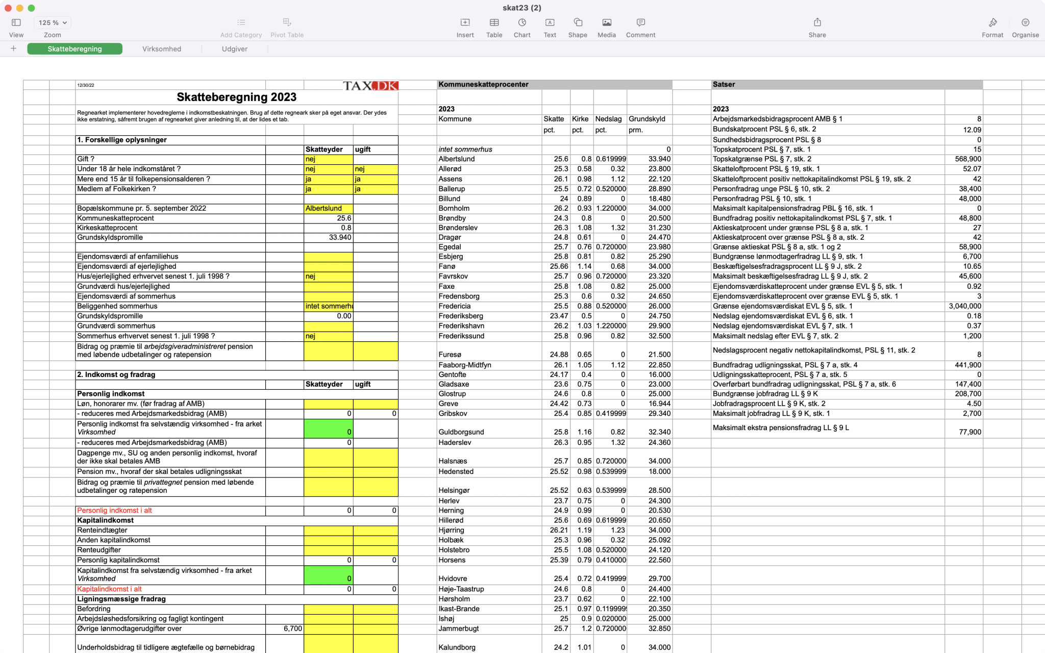Click green Virksomhed Kapitalindkomst cell
Viewport: 1045px width, 653px height.
click(x=328, y=574)
